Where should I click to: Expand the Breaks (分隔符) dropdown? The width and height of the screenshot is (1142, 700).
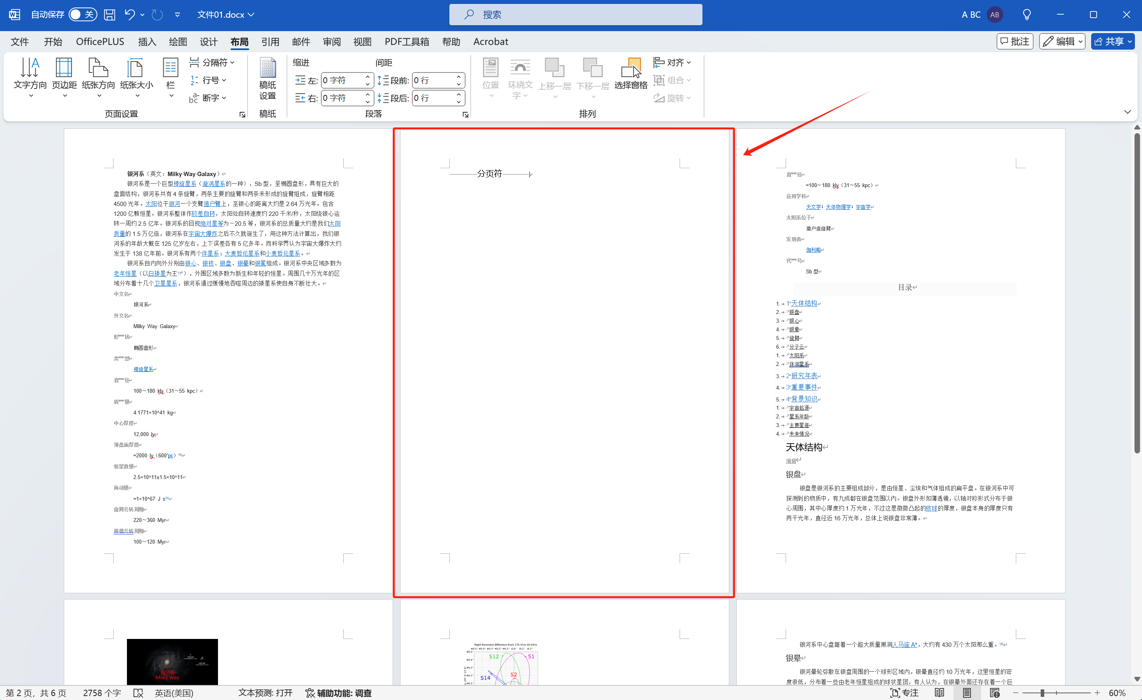click(x=212, y=62)
